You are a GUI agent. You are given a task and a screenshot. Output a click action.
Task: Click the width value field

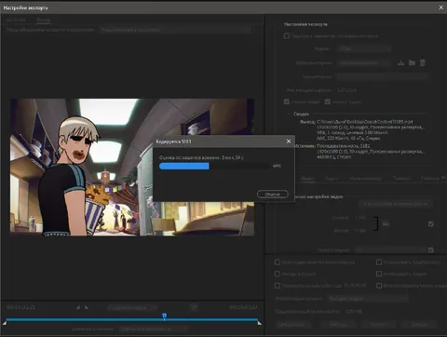click(360, 218)
